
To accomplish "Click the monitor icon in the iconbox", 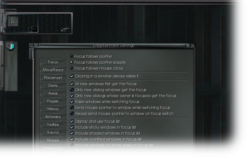I will (10, 46).
